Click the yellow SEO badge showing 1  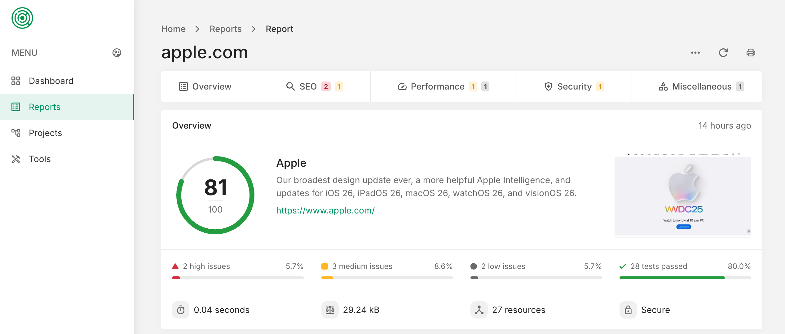pyautogui.click(x=339, y=86)
